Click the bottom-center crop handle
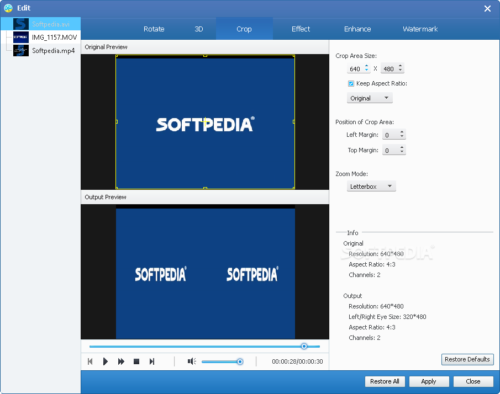The image size is (500, 394). tap(205, 188)
